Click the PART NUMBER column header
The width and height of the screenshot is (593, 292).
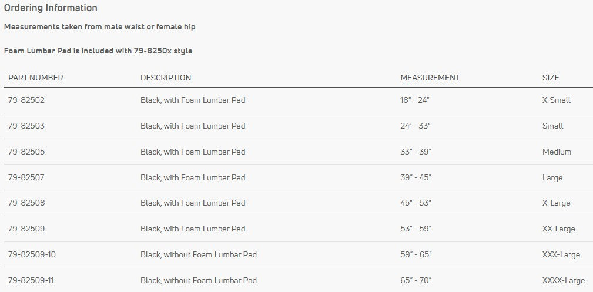click(35, 78)
